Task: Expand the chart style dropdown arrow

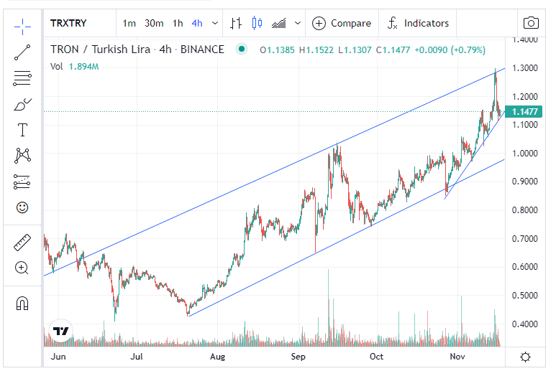Action: click(x=298, y=24)
